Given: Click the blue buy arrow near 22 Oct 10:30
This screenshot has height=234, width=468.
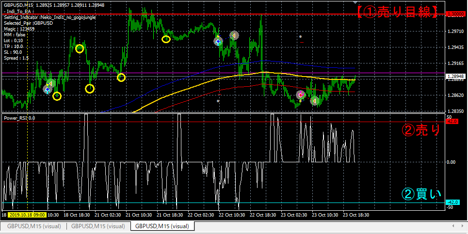Looking at the screenshot, I should (218, 41).
